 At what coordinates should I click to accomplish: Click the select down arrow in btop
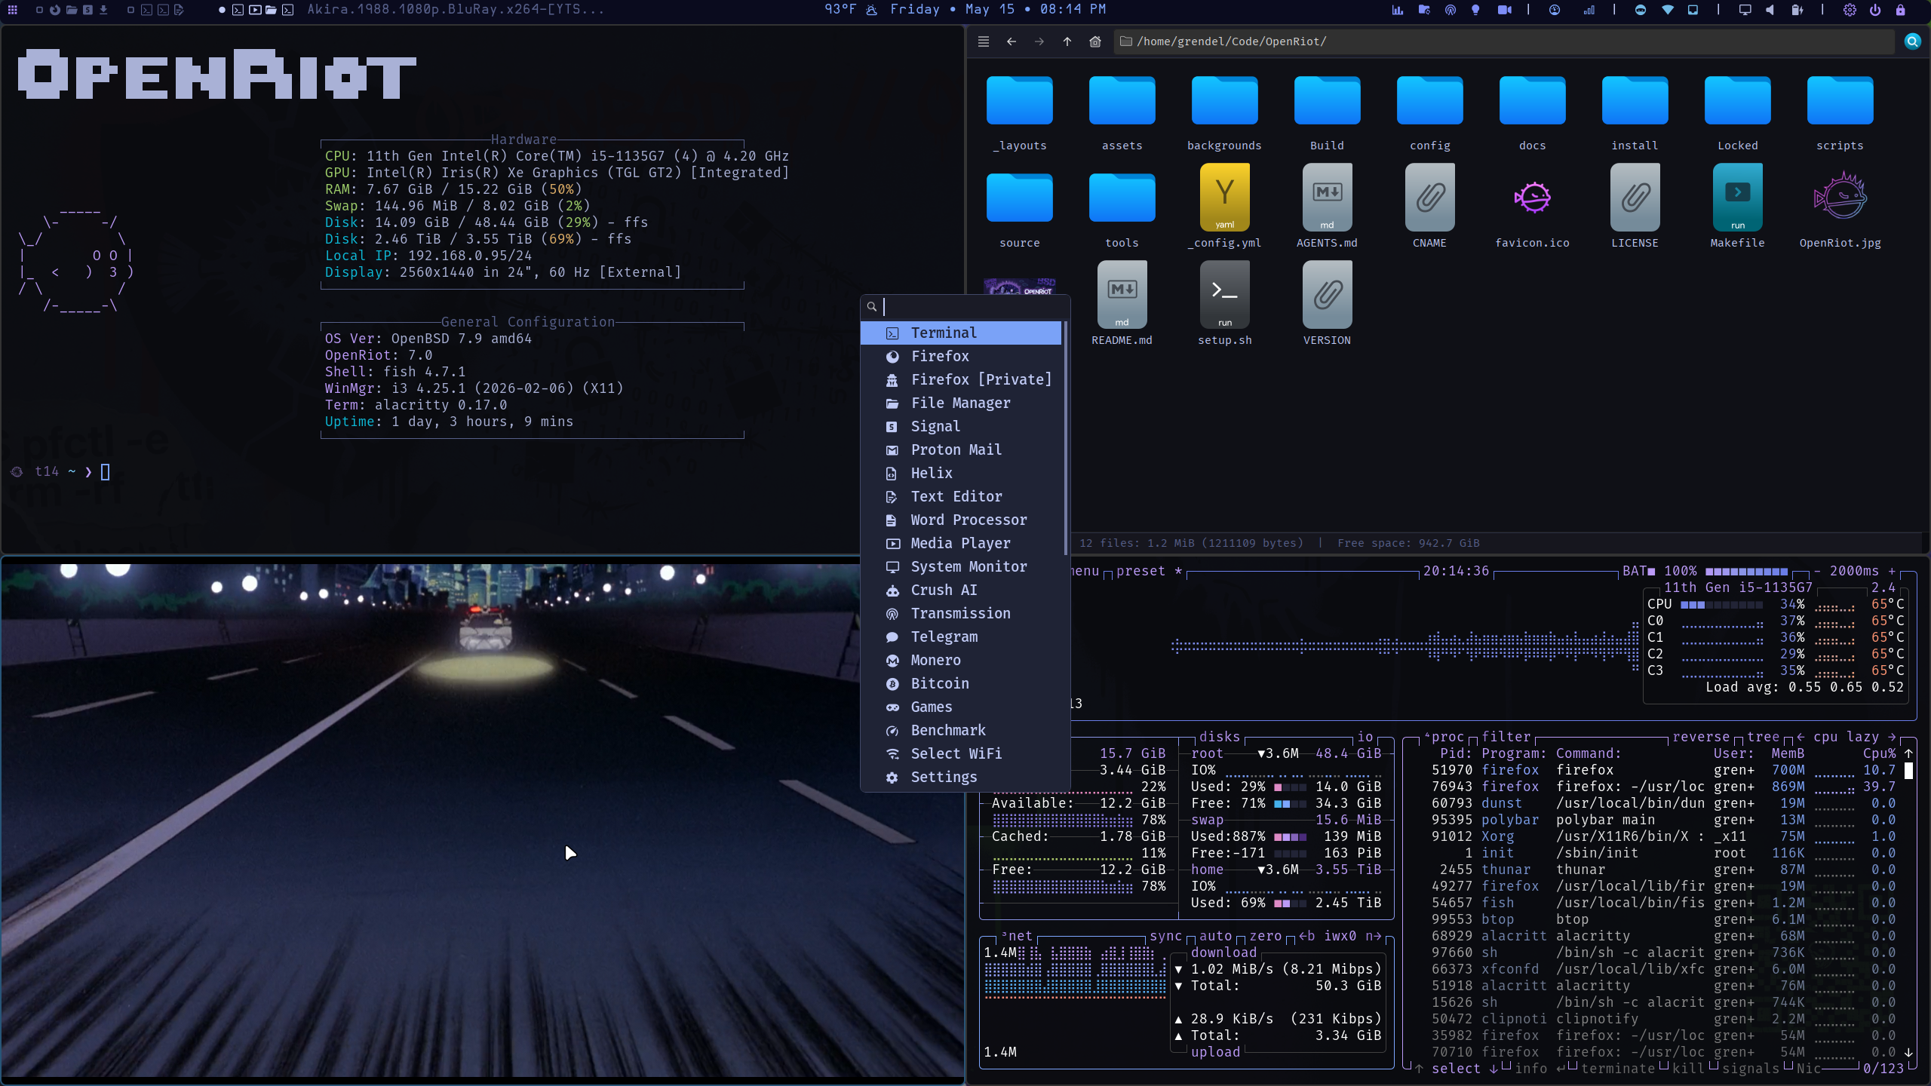point(1493,1069)
